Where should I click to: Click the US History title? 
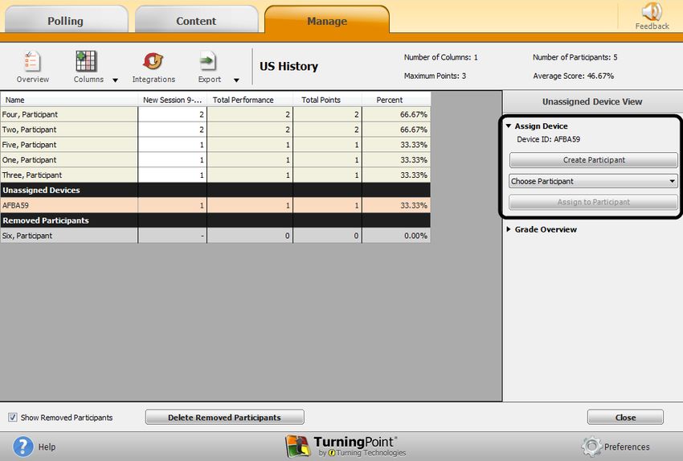[x=288, y=66]
